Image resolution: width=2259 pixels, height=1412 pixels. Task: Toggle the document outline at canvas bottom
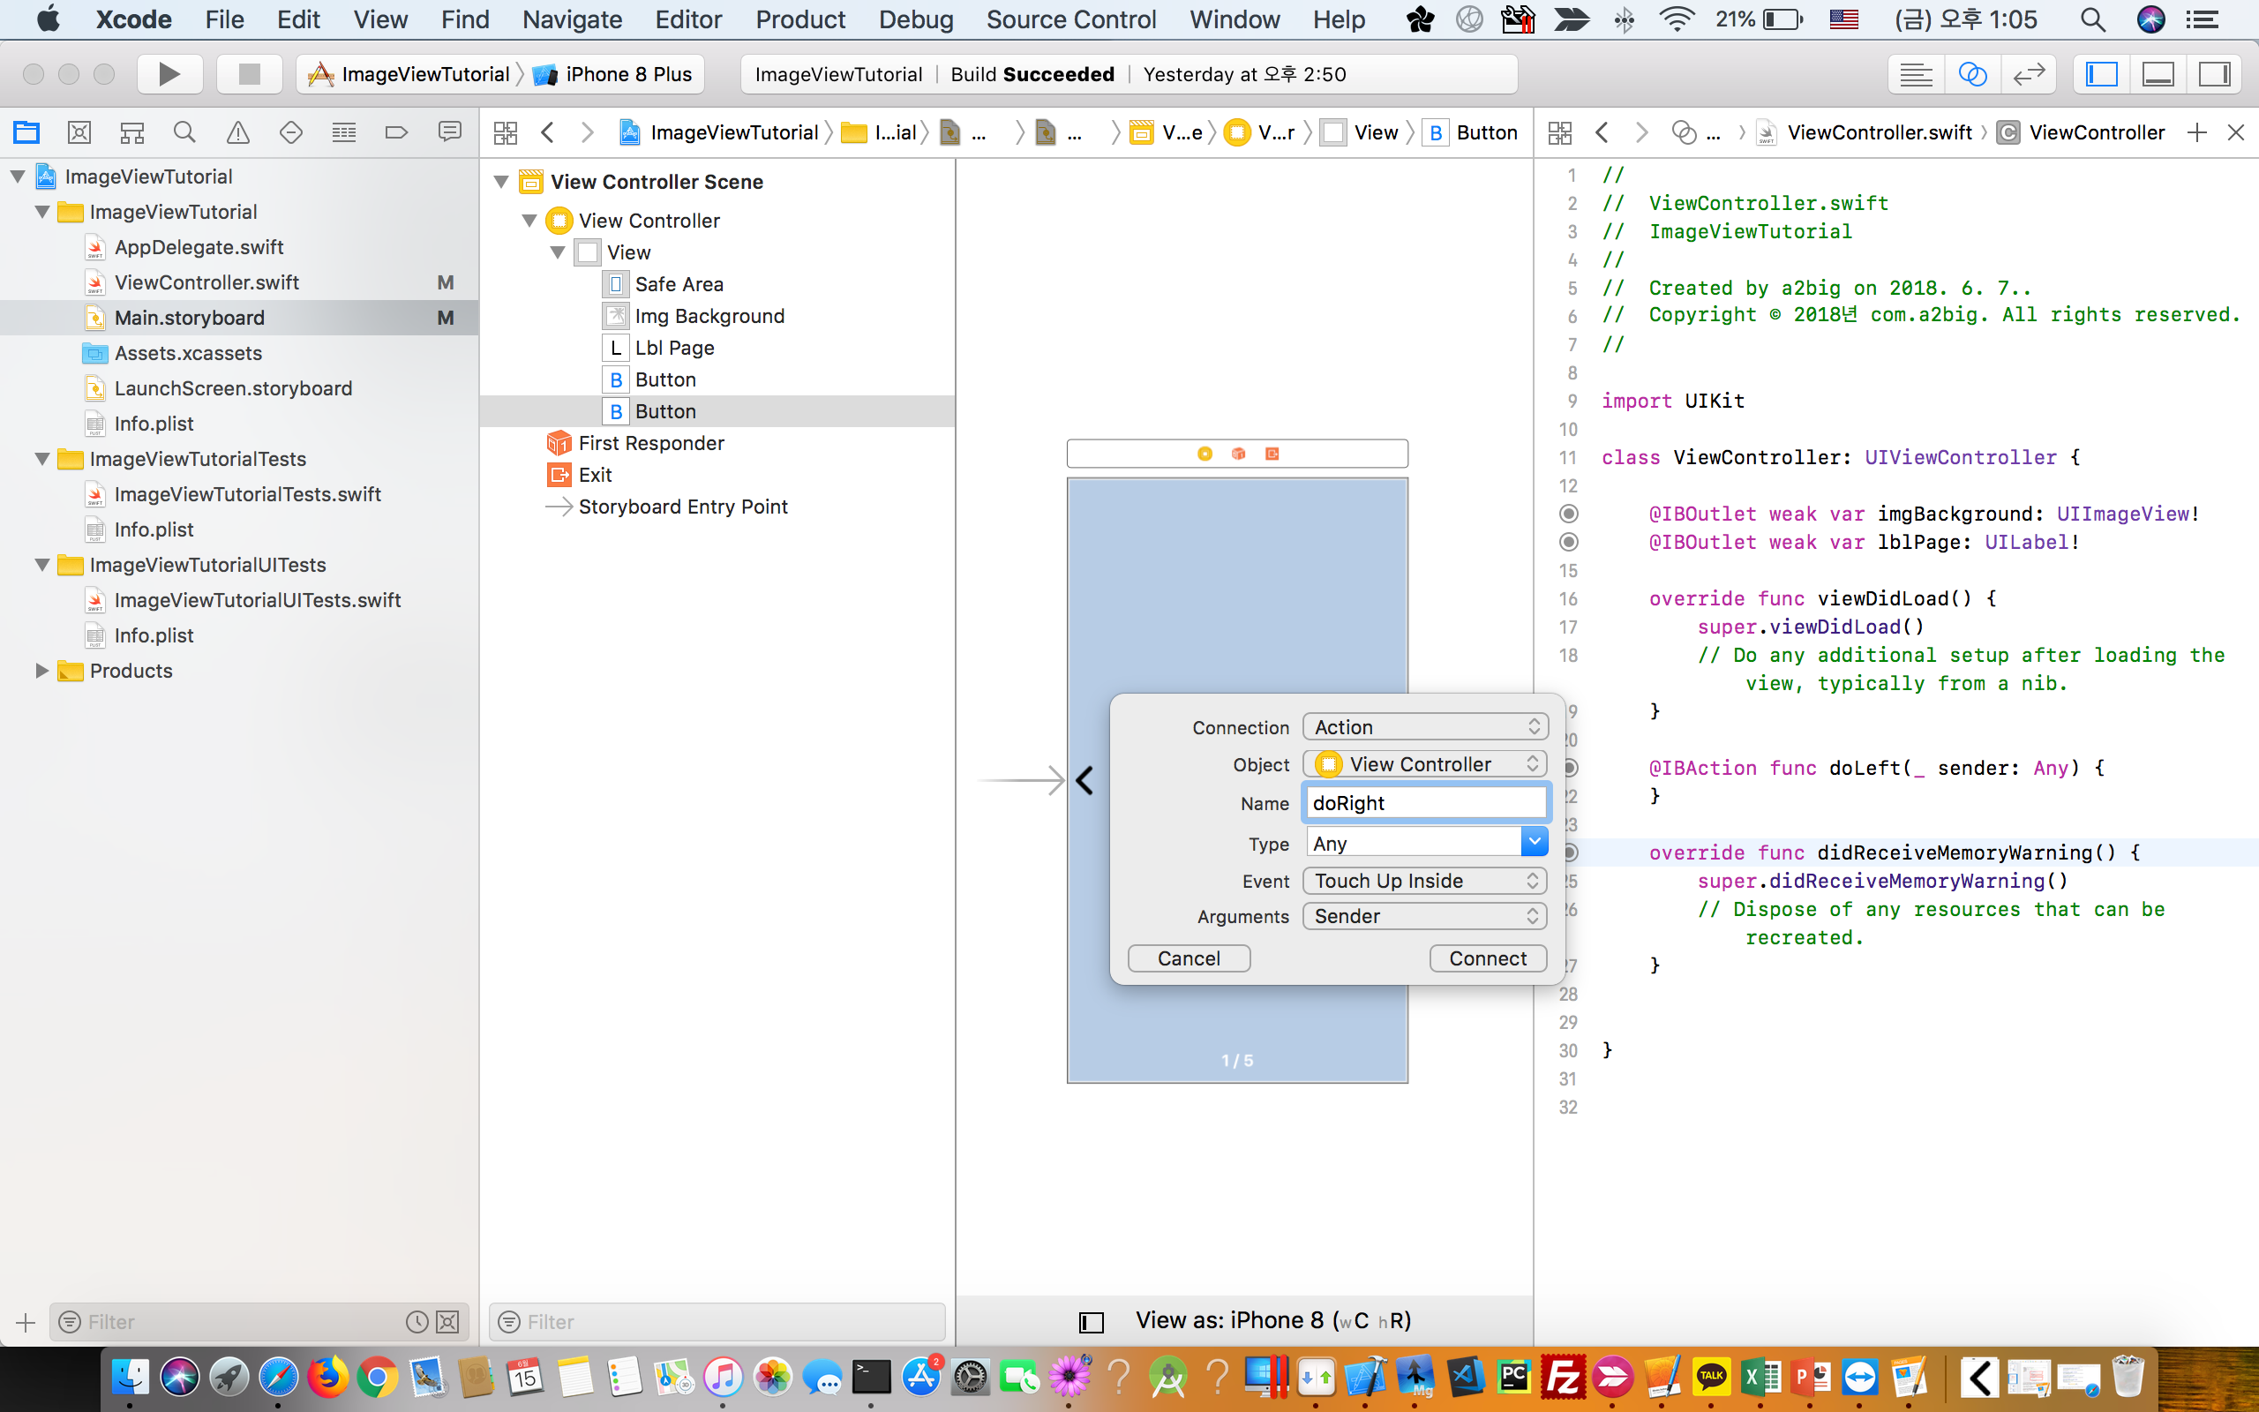click(1092, 1321)
